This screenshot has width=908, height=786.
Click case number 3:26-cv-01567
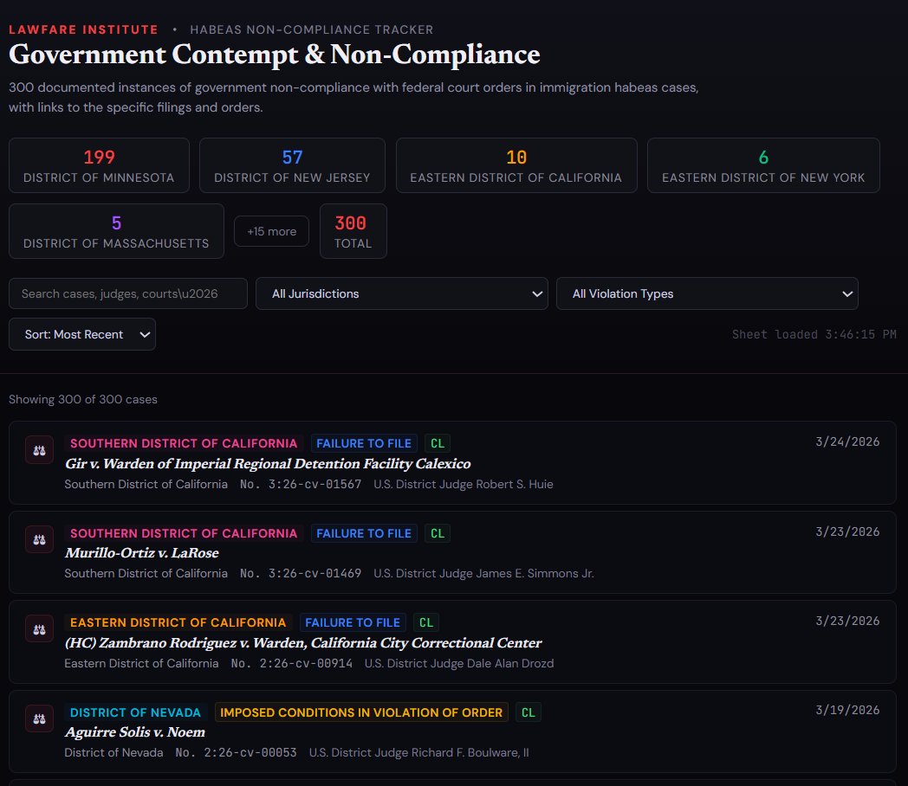(301, 484)
